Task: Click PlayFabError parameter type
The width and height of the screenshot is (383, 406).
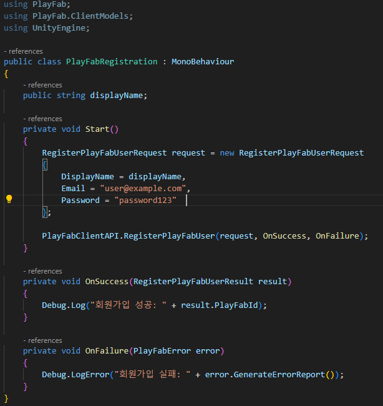Action: (162, 351)
